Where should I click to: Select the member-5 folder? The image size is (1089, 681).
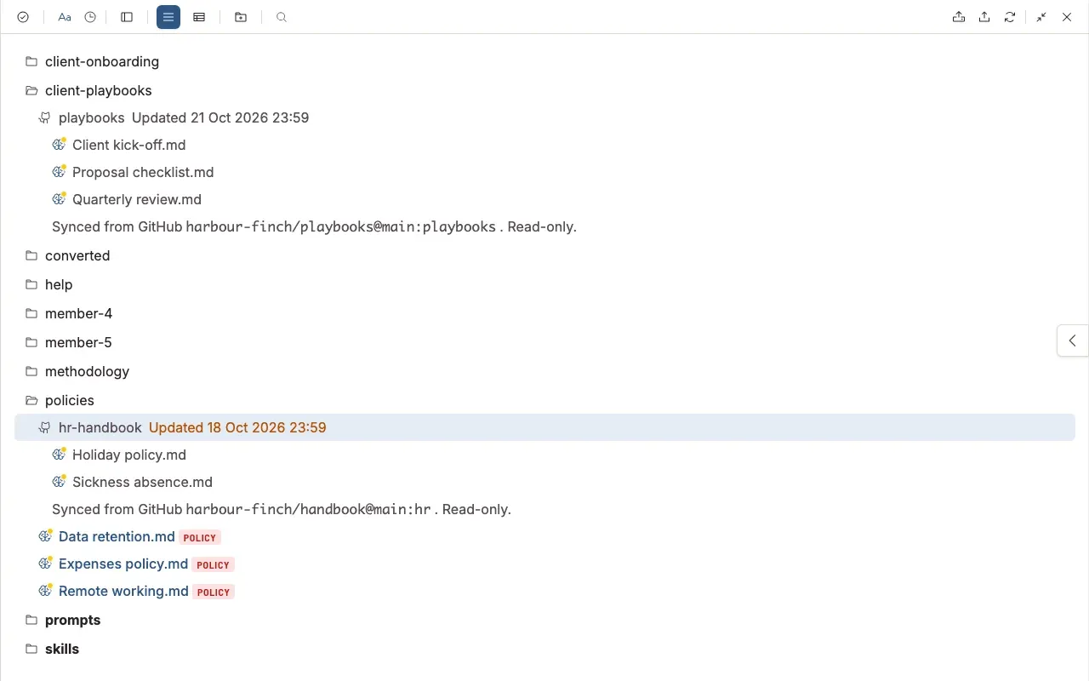click(78, 342)
